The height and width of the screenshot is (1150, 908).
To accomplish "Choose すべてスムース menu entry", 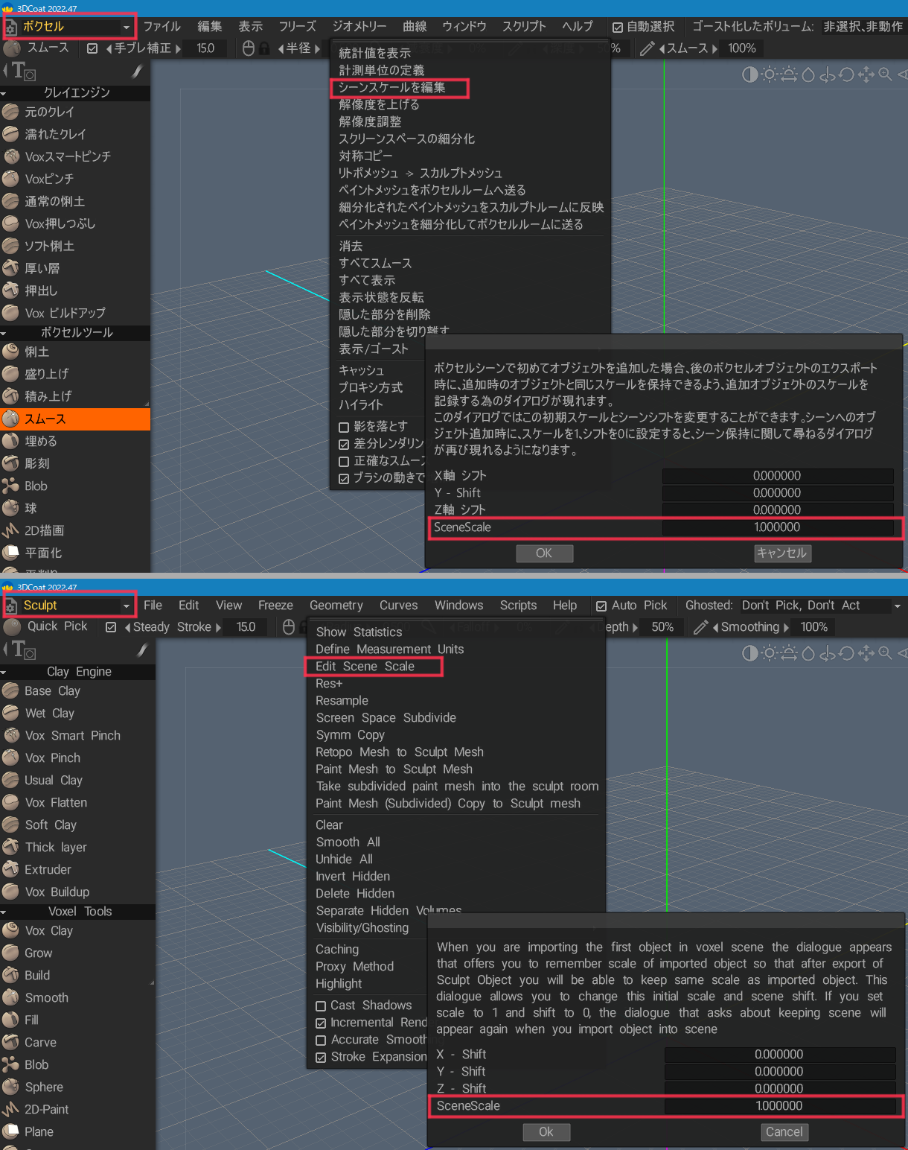I will coord(375,264).
